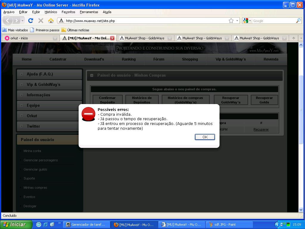305x229 pixels.
Task: Click the OK button in error dialog
Action: (205, 137)
